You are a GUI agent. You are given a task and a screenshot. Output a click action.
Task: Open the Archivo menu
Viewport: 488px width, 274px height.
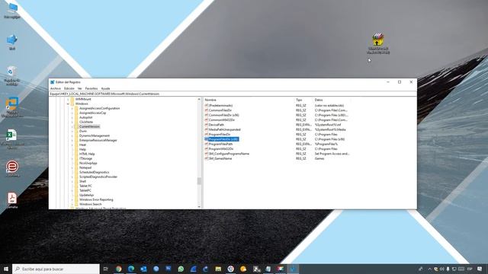click(56, 88)
